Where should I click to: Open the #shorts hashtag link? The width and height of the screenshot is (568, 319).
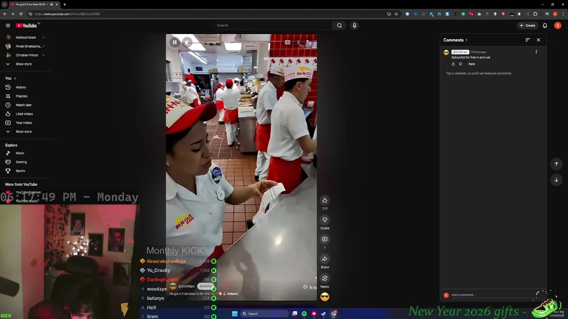(233, 294)
